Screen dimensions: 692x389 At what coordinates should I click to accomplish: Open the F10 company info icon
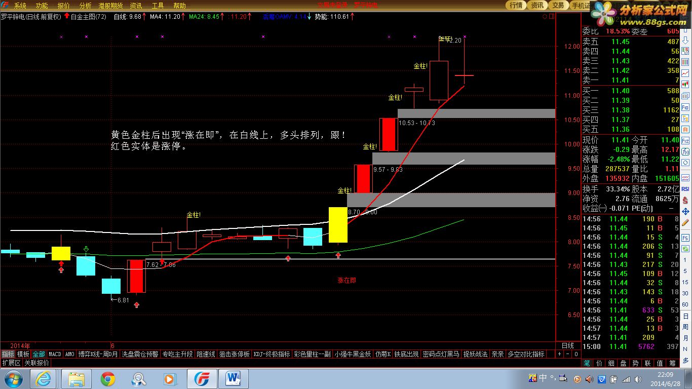(x=685, y=107)
